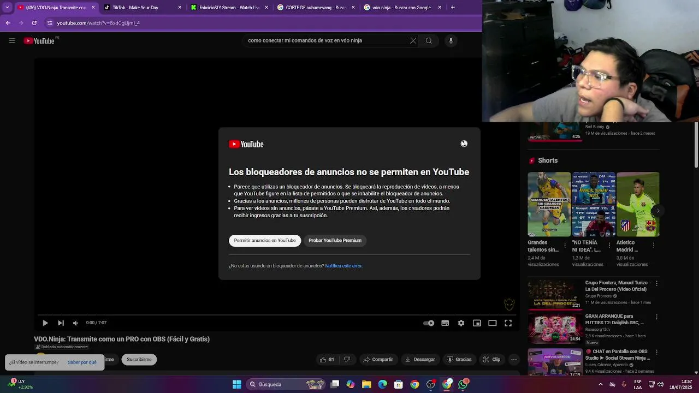Viewport: 699px width, 393px height.
Task: Open the YouTube guide hamburger menu
Action: pyautogui.click(x=11, y=40)
